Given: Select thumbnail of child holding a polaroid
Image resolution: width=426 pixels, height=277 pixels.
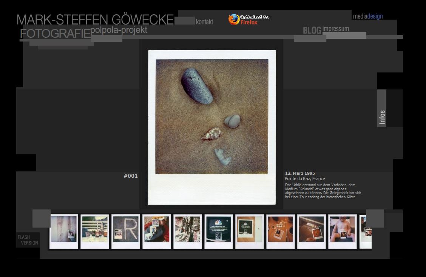Looking at the screenshot, I should pyautogui.click(x=343, y=231).
